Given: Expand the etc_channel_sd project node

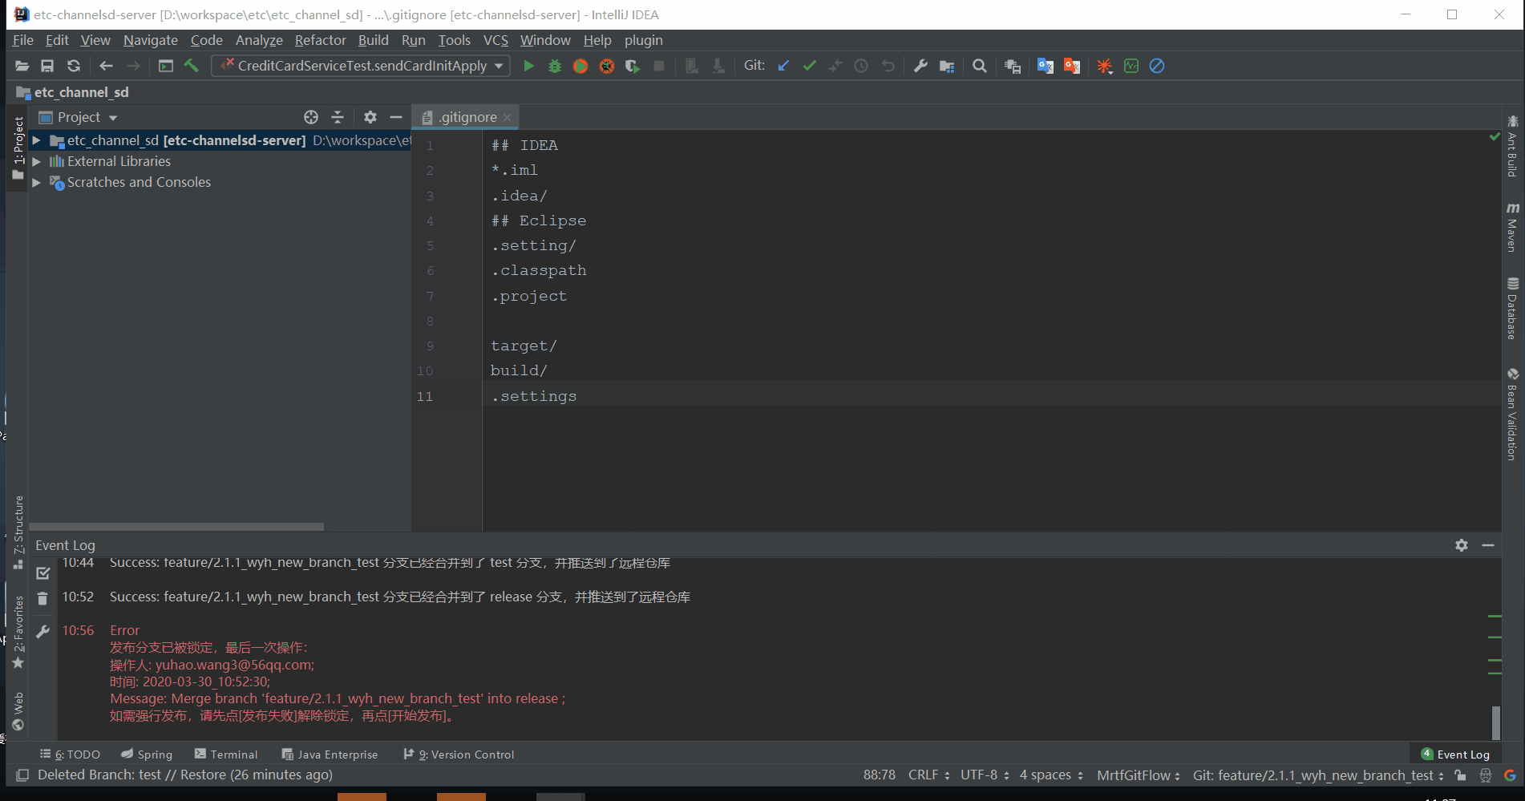Looking at the screenshot, I should [x=36, y=140].
